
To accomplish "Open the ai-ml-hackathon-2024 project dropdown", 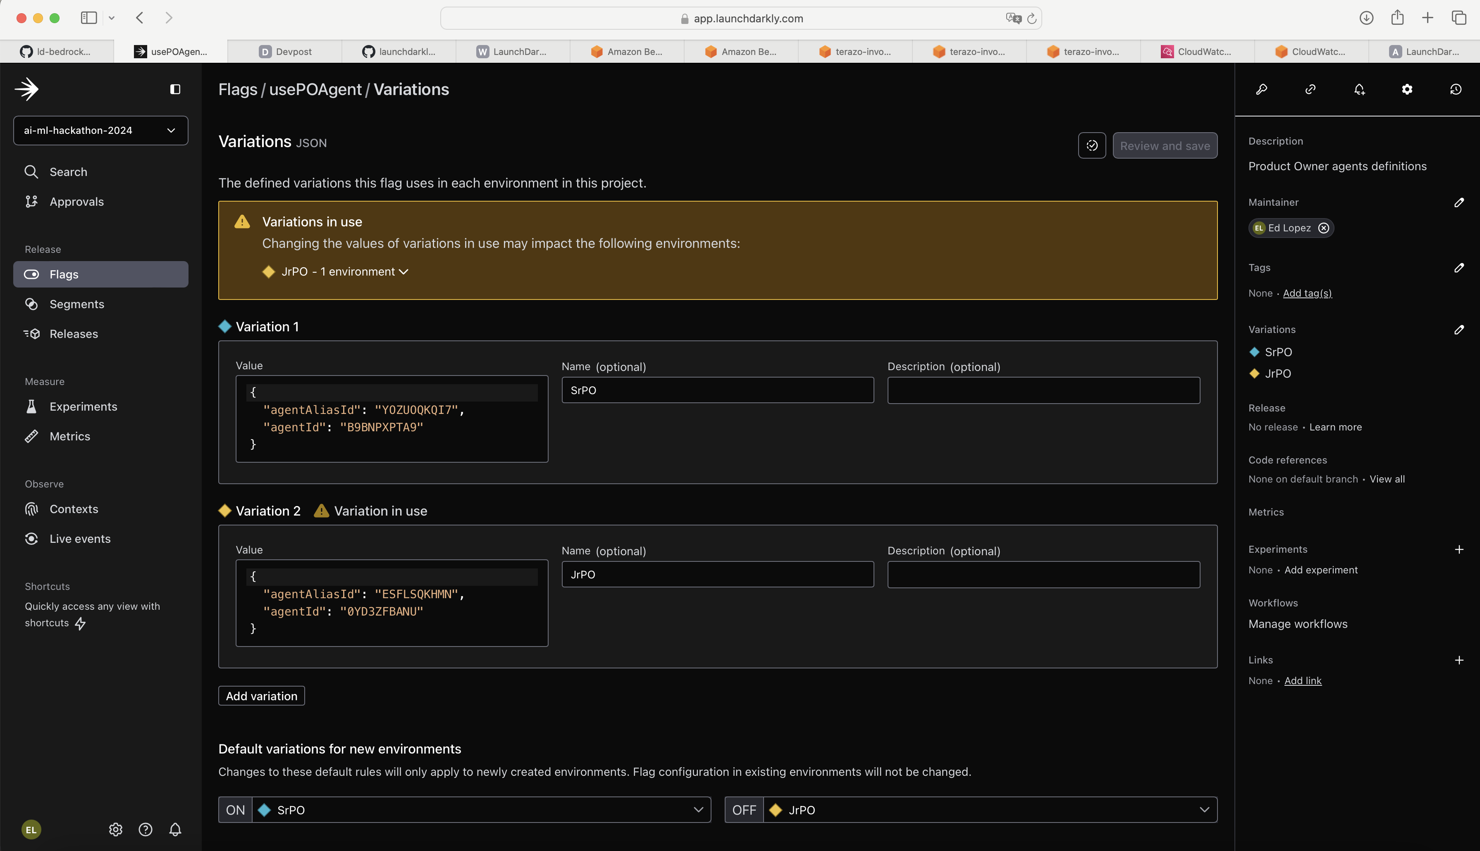I will tap(100, 131).
